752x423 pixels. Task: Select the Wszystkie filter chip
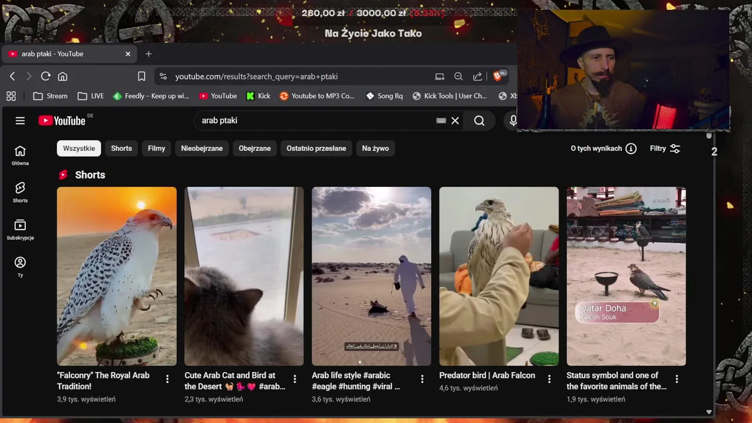click(79, 149)
